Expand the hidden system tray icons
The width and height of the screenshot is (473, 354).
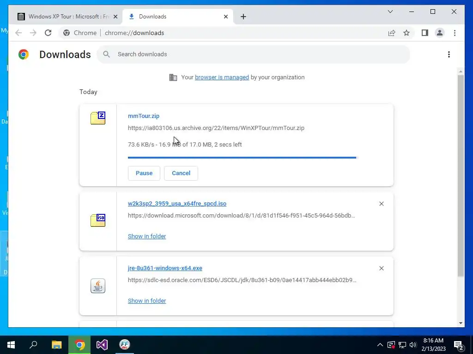pyautogui.click(x=380, y=345)
